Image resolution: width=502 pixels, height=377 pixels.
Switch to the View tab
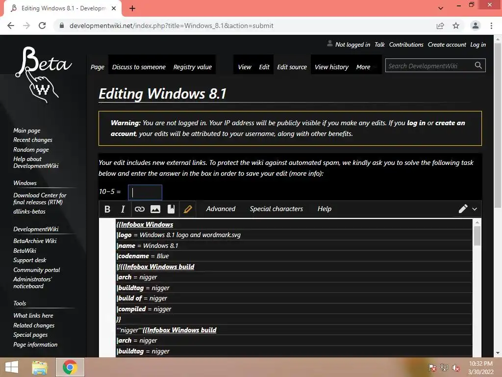pyautogui.click(x=245, y=67)
